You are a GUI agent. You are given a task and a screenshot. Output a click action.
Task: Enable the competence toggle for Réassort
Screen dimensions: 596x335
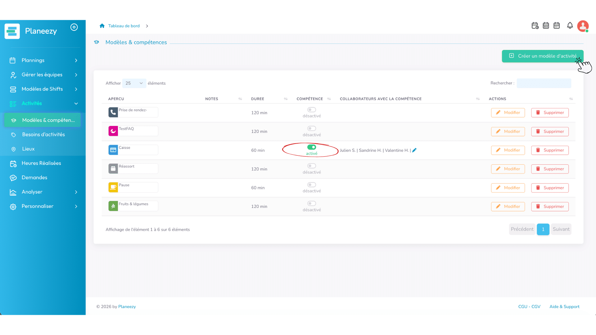(x=312, y=166)
